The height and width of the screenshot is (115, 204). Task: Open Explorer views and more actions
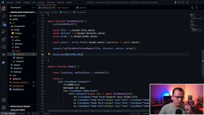pyautogui.click(x=33, y=8)
